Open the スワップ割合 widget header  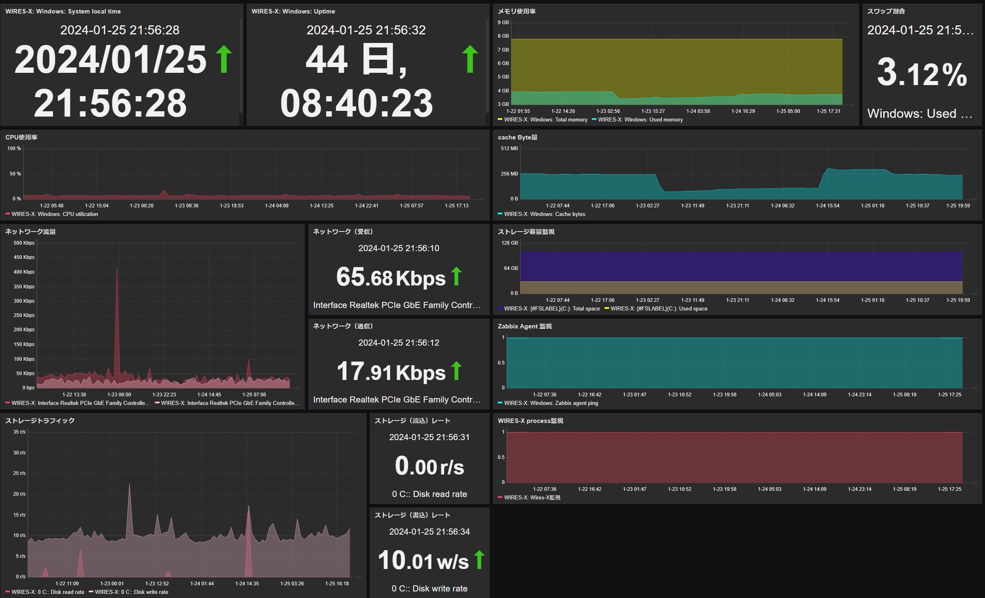pyautogui.click(x=886, y=11)
